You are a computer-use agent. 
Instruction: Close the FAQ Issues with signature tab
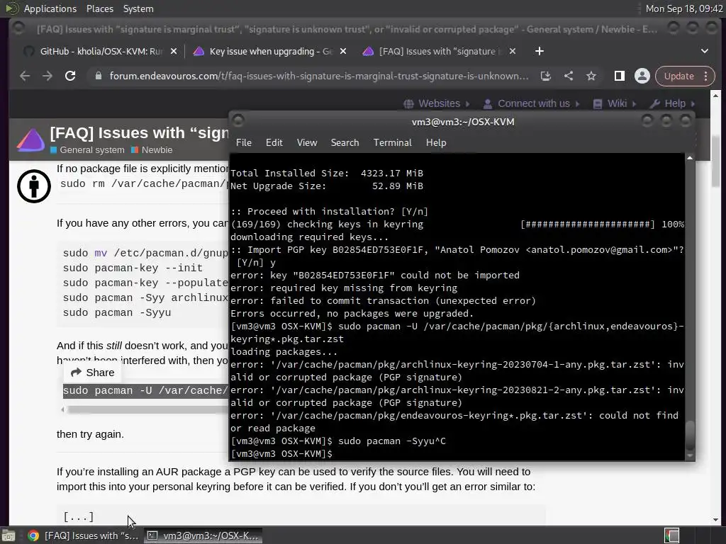click(513, 51)
